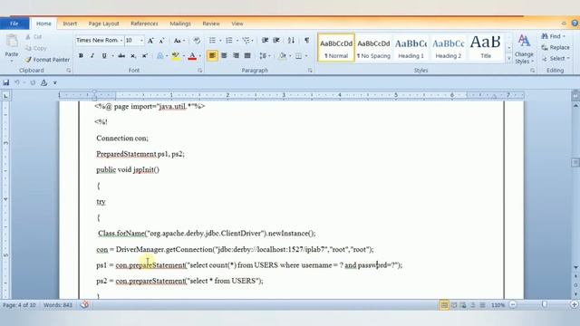Open the font size dropdown
This screenshot has width=580, height=326.
pos(141,40)
